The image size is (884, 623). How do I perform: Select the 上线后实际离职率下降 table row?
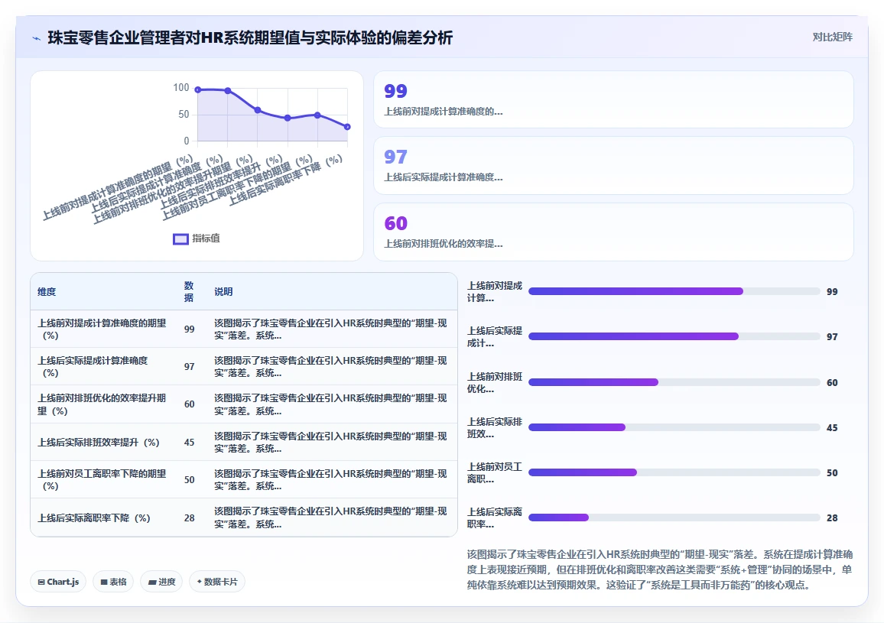243,518
